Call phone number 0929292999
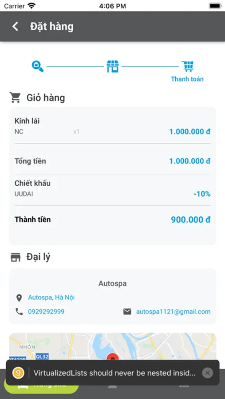225x399 pixels. tap(46, 312)
